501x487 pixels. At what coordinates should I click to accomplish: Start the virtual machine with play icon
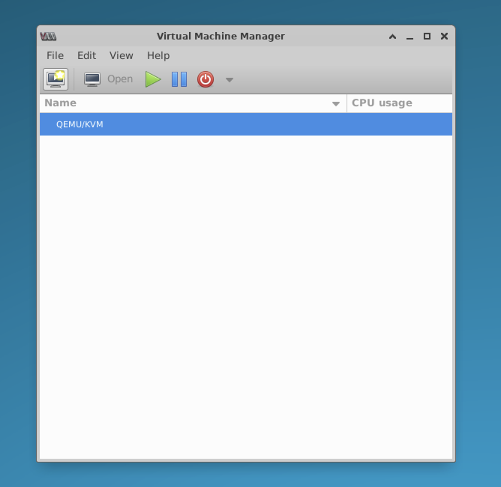click(x=153, y=79)
